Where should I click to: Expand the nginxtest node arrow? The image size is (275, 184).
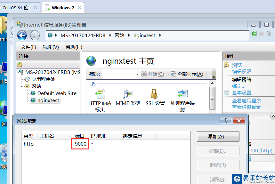(x=28, y=100)
